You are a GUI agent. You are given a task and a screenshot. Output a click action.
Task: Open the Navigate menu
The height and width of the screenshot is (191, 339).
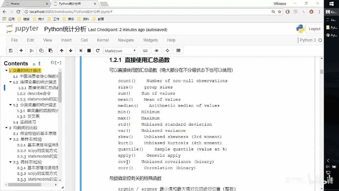point(126,40)
